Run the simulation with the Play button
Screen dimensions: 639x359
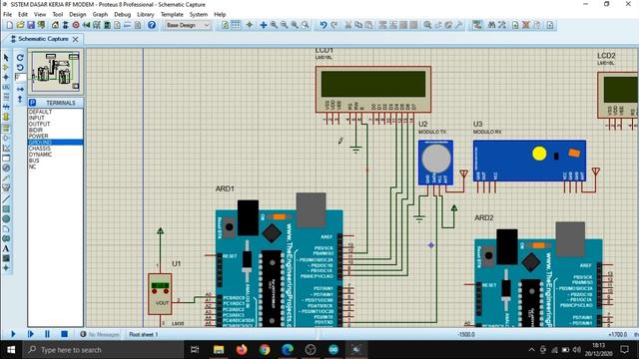coord(13,334)
